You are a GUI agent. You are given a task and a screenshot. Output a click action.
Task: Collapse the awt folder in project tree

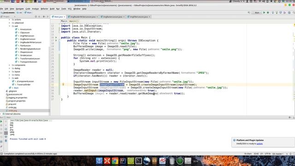point(10,26)
